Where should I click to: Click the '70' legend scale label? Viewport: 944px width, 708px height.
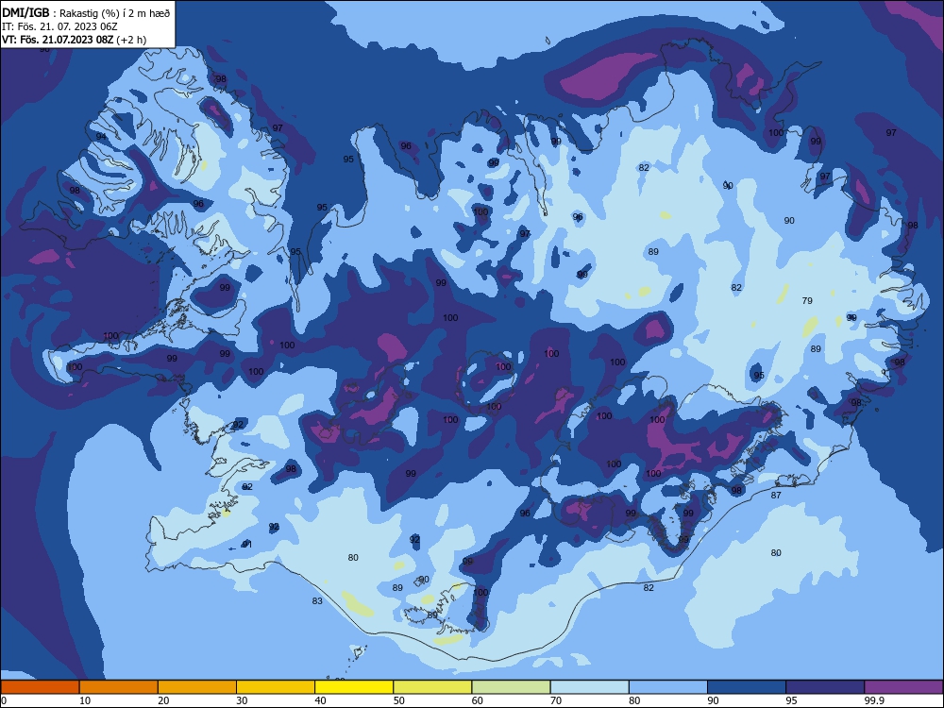coord(556,700)
